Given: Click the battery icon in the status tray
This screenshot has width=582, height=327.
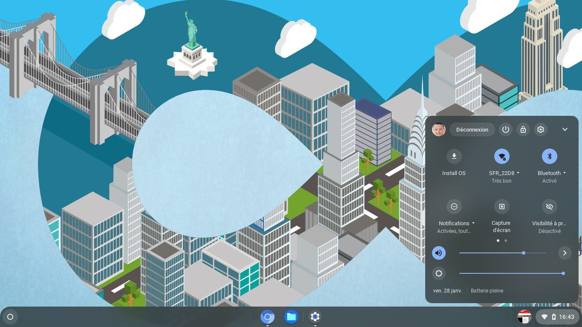Looking at the screenshot, I should tap(554, 317).
